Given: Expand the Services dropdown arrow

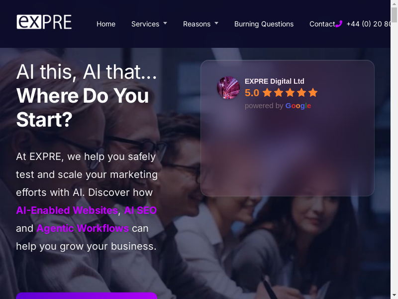Looking at the screenshot, I should (x=165, y=23).
